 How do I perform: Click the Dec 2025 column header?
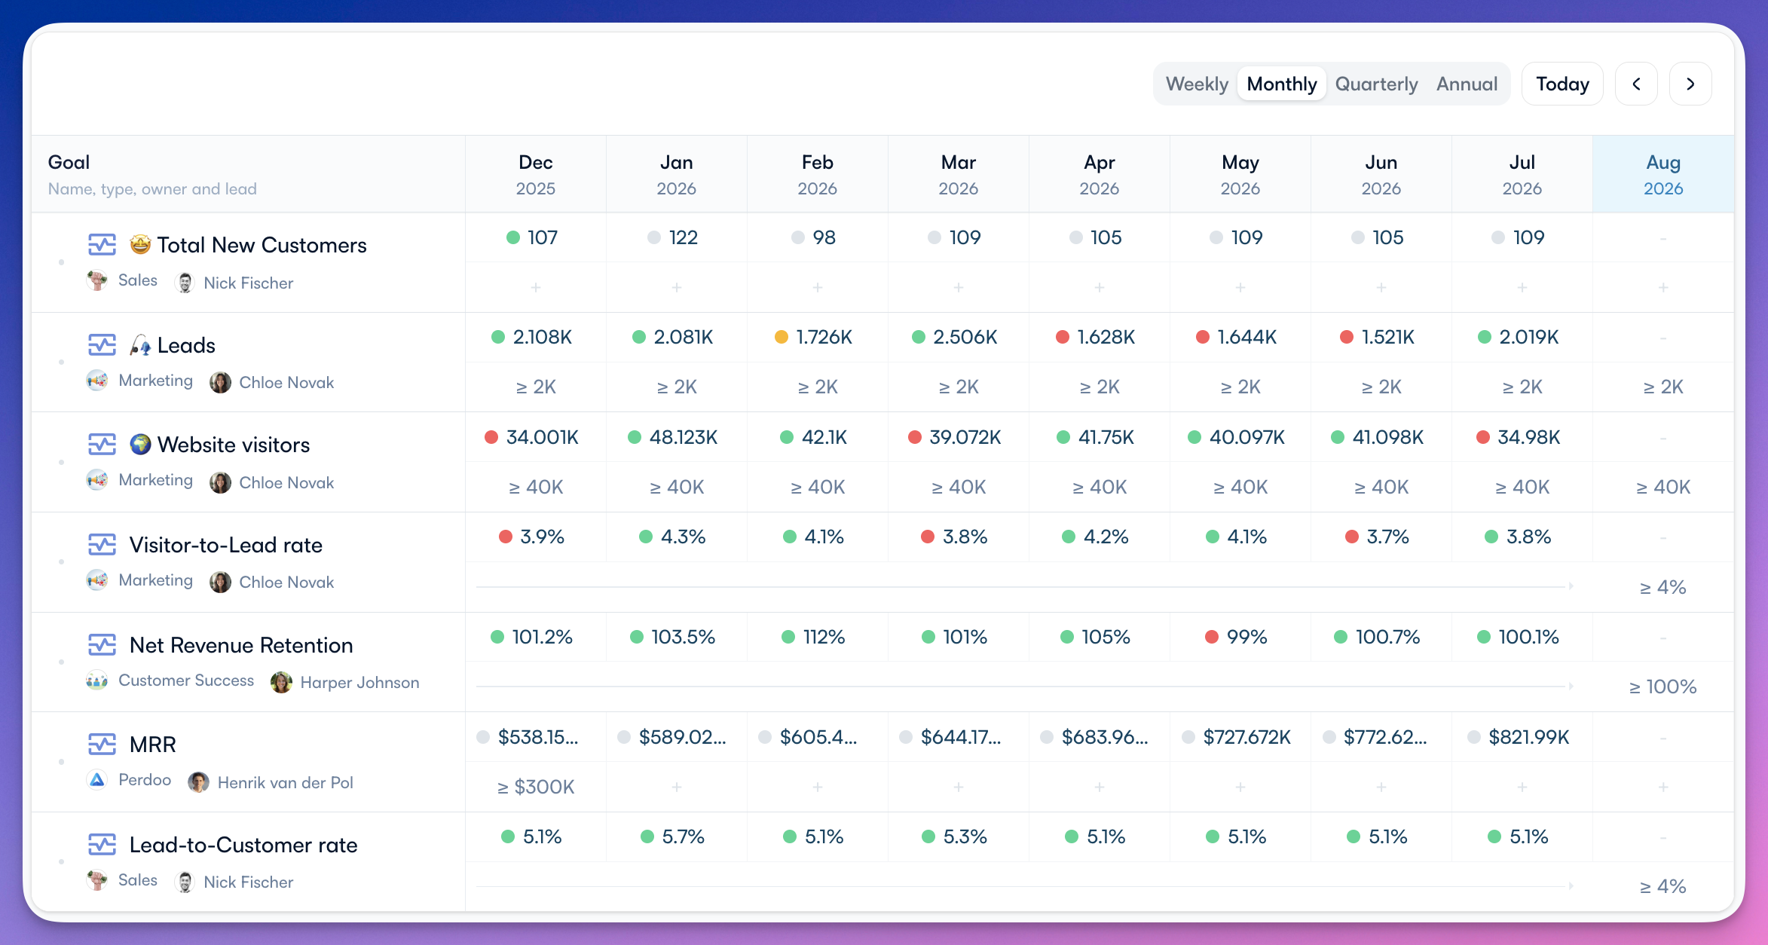click(x=536, y=174)
